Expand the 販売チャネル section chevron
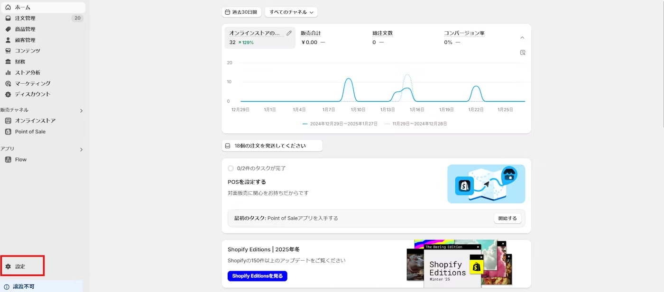Screen dimensions: 664x292 click(x=81, y=111)
